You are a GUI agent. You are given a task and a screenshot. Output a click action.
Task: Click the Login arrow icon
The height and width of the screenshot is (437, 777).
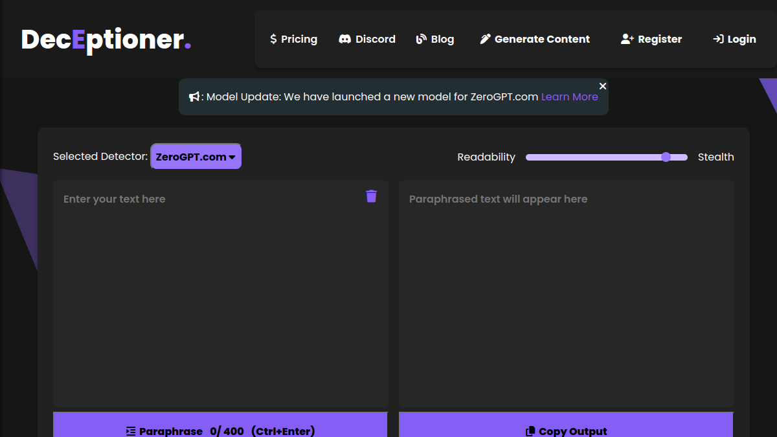point(718,39)
